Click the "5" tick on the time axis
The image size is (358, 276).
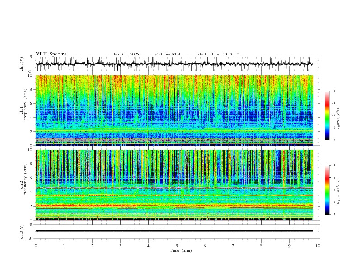coord(177,246)
